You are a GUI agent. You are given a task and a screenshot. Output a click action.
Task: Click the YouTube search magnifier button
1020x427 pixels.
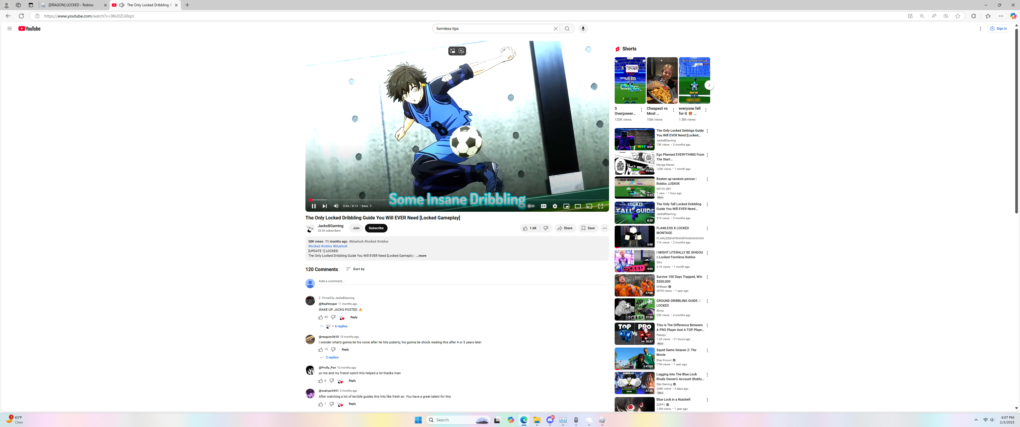[567, 28]
